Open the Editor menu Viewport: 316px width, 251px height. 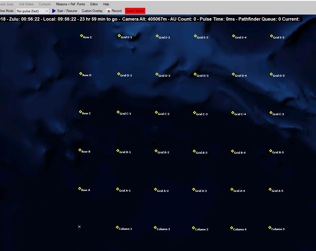[x=94, y=4]
